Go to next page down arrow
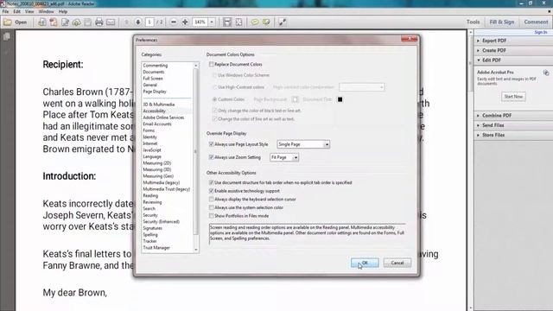The image size is (553, 311). [x=138, y=22]
